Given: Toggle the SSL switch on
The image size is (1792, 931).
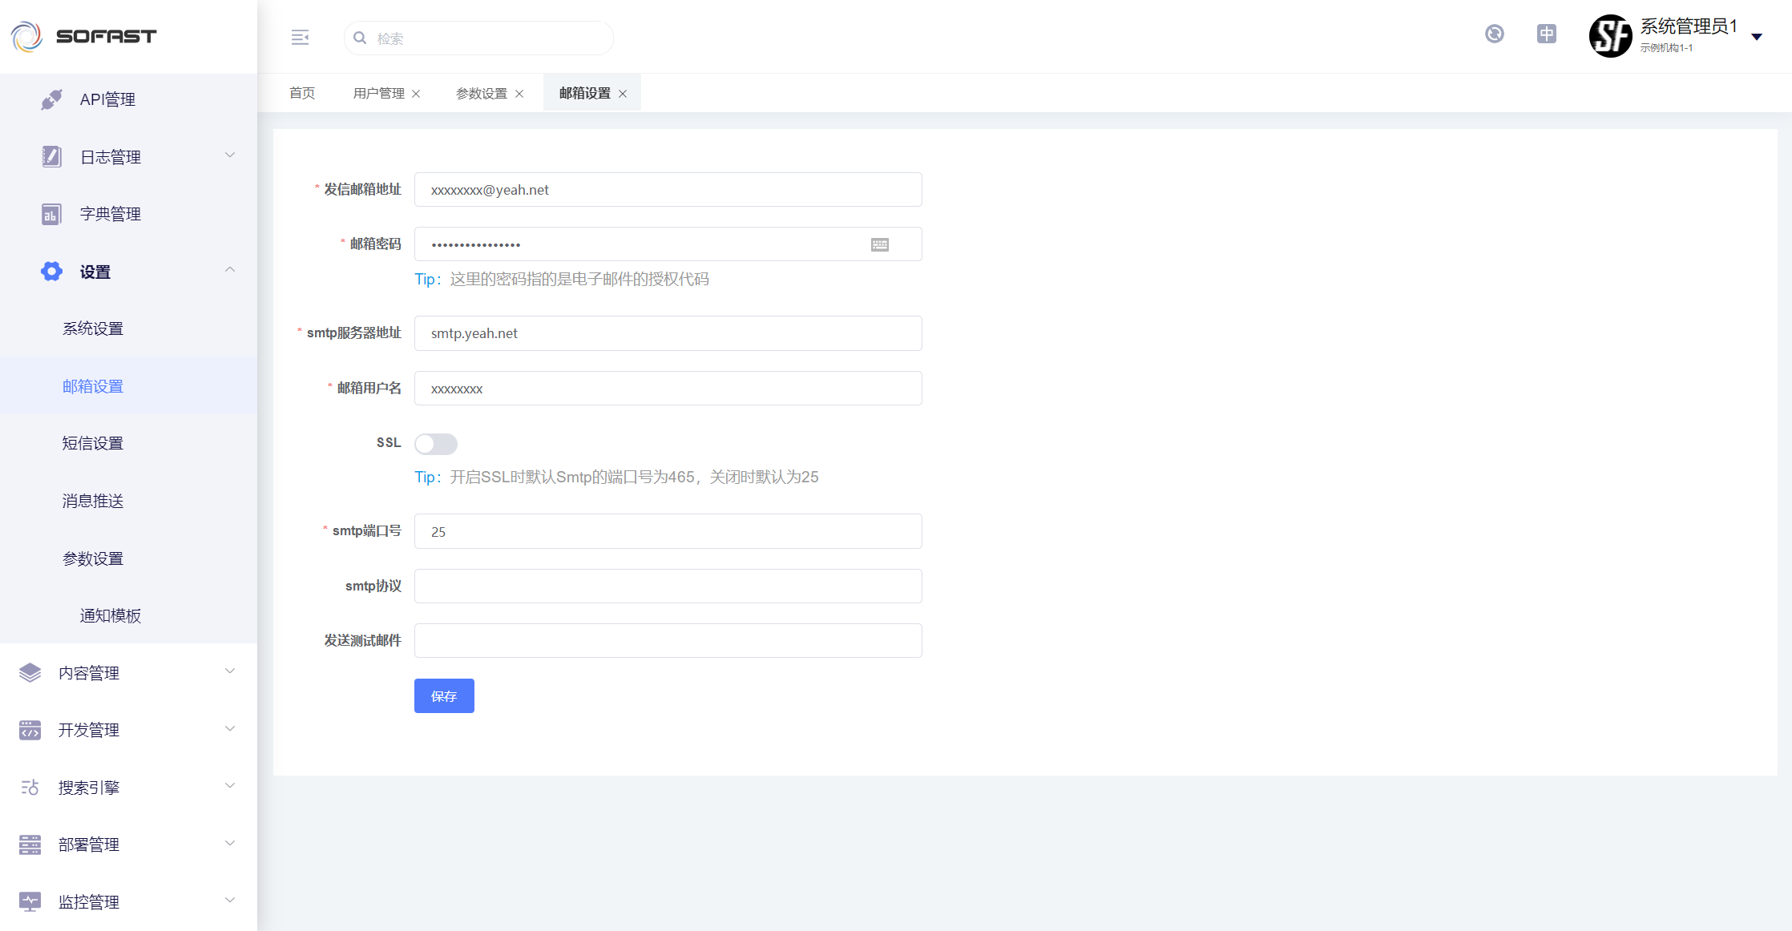Looking at the screenshot, I should click(x=435, y=444).
